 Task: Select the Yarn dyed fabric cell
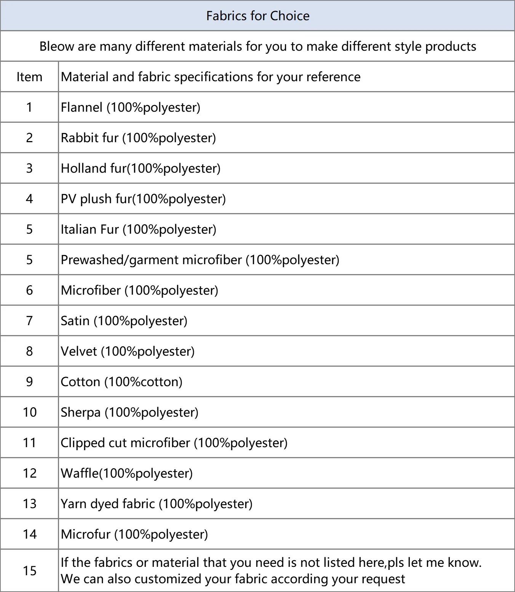(157, 504)
